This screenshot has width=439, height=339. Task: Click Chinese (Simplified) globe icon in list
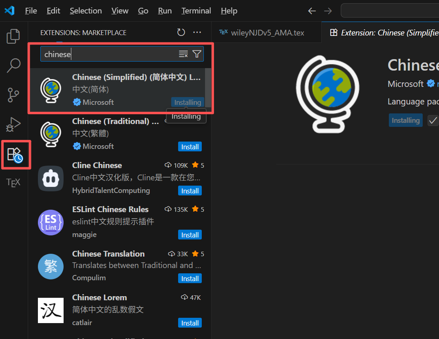(x=51, y=90)
